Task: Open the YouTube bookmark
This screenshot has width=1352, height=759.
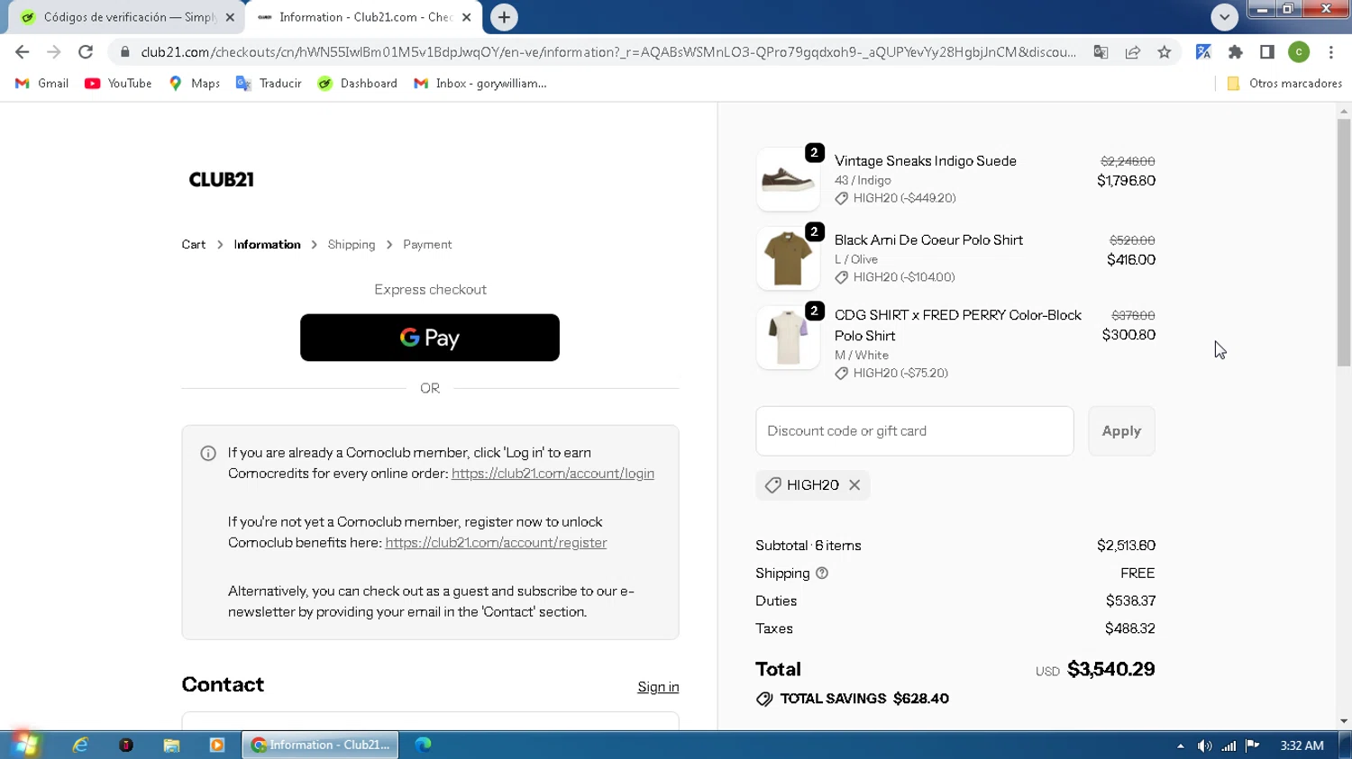Action: pyautogui.click(x=118, y=83)
